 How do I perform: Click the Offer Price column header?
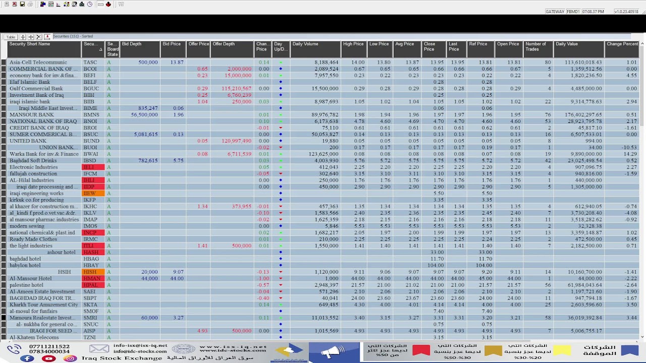pos(198,49)
